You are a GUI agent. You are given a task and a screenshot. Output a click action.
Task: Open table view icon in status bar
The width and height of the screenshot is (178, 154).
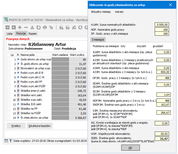point(6,141)
